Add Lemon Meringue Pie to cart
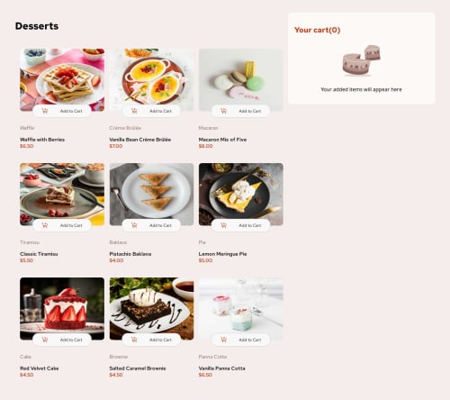 pos(241,225)
